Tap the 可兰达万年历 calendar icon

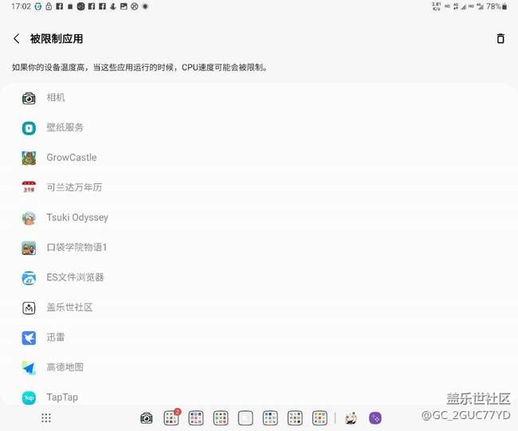click(x=29, y=188)
